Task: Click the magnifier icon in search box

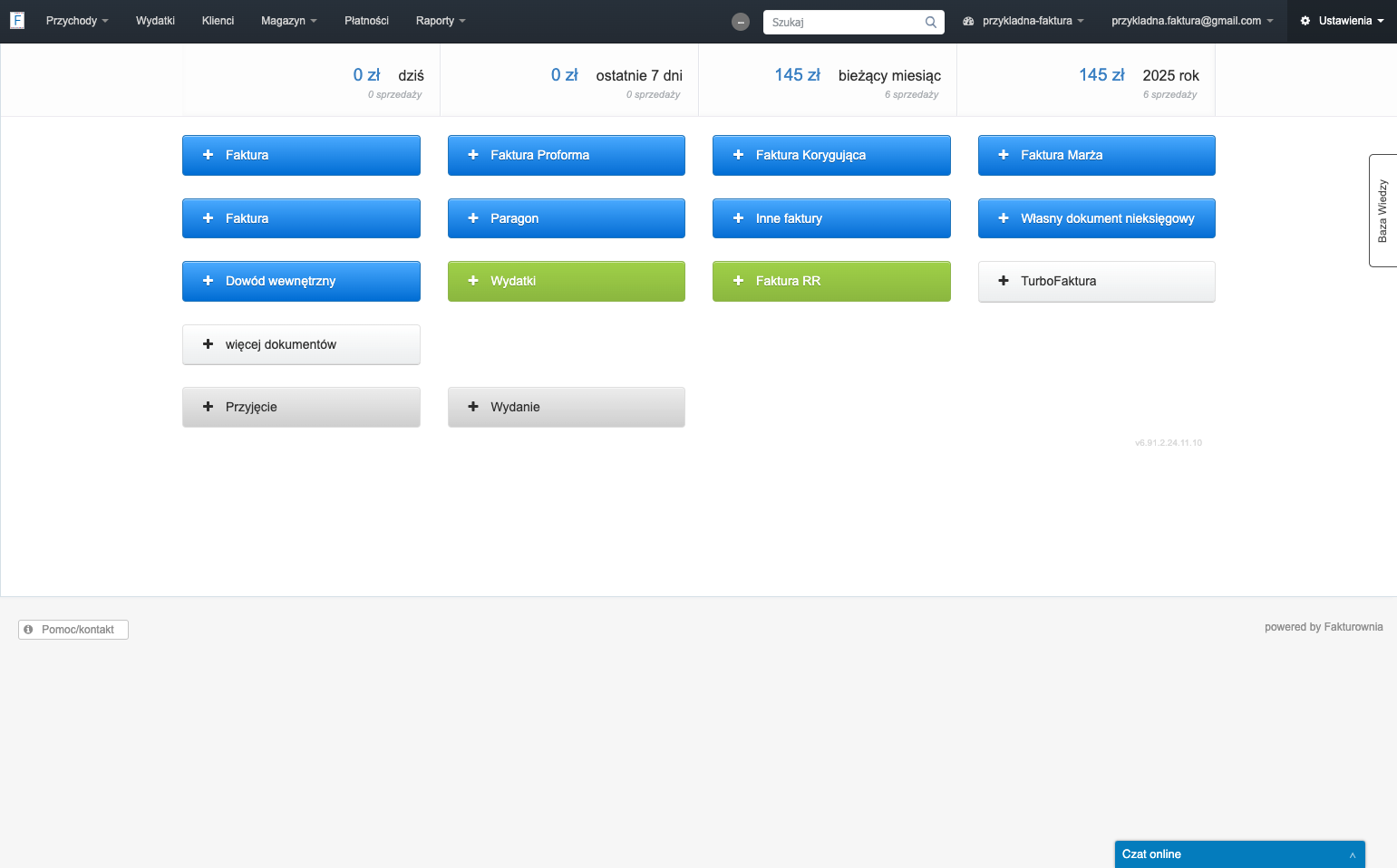Action: (x=931, y=22)
